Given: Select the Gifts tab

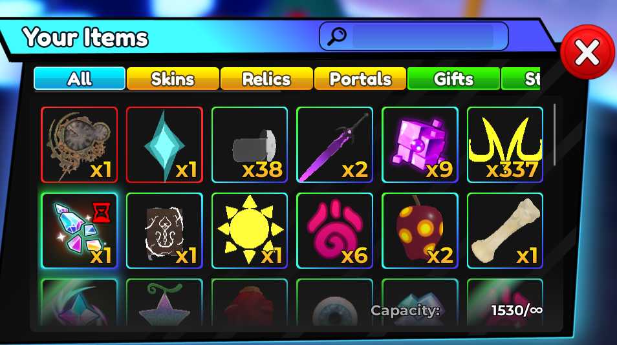Looking at the screenshot, I should tap(453, 79).
